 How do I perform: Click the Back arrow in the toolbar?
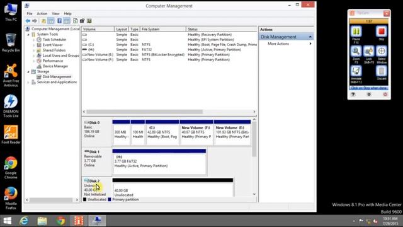pyautogui.click(x=28, y=21)
